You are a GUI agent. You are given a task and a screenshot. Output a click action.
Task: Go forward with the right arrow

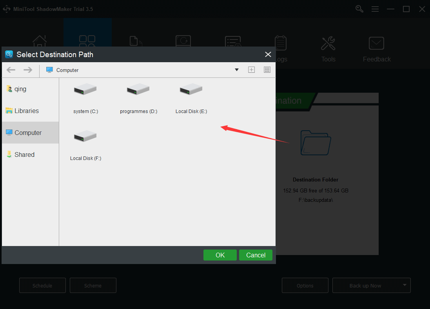(28, 70)
